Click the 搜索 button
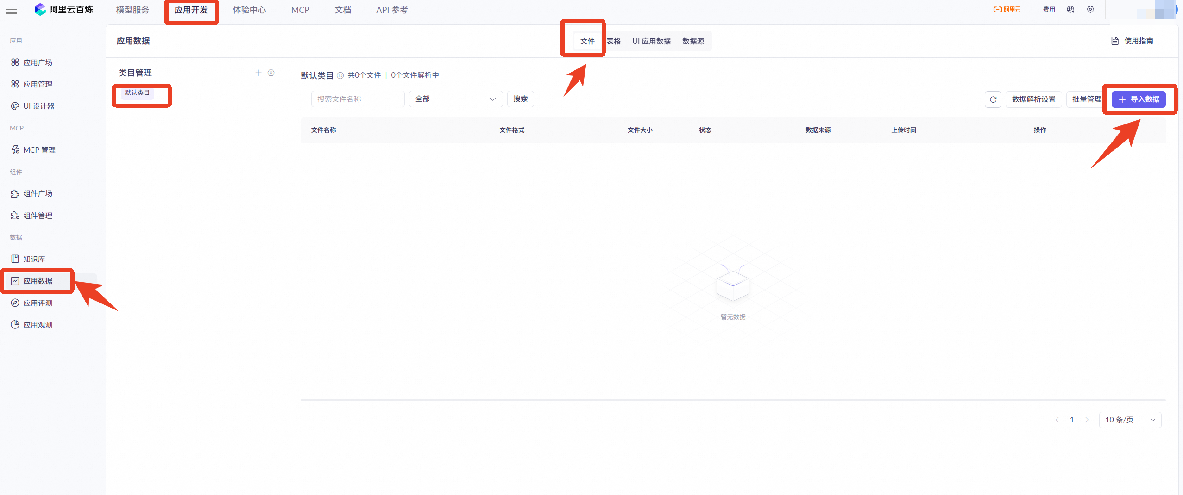1183x495 pixels. (x=521, y=99)
